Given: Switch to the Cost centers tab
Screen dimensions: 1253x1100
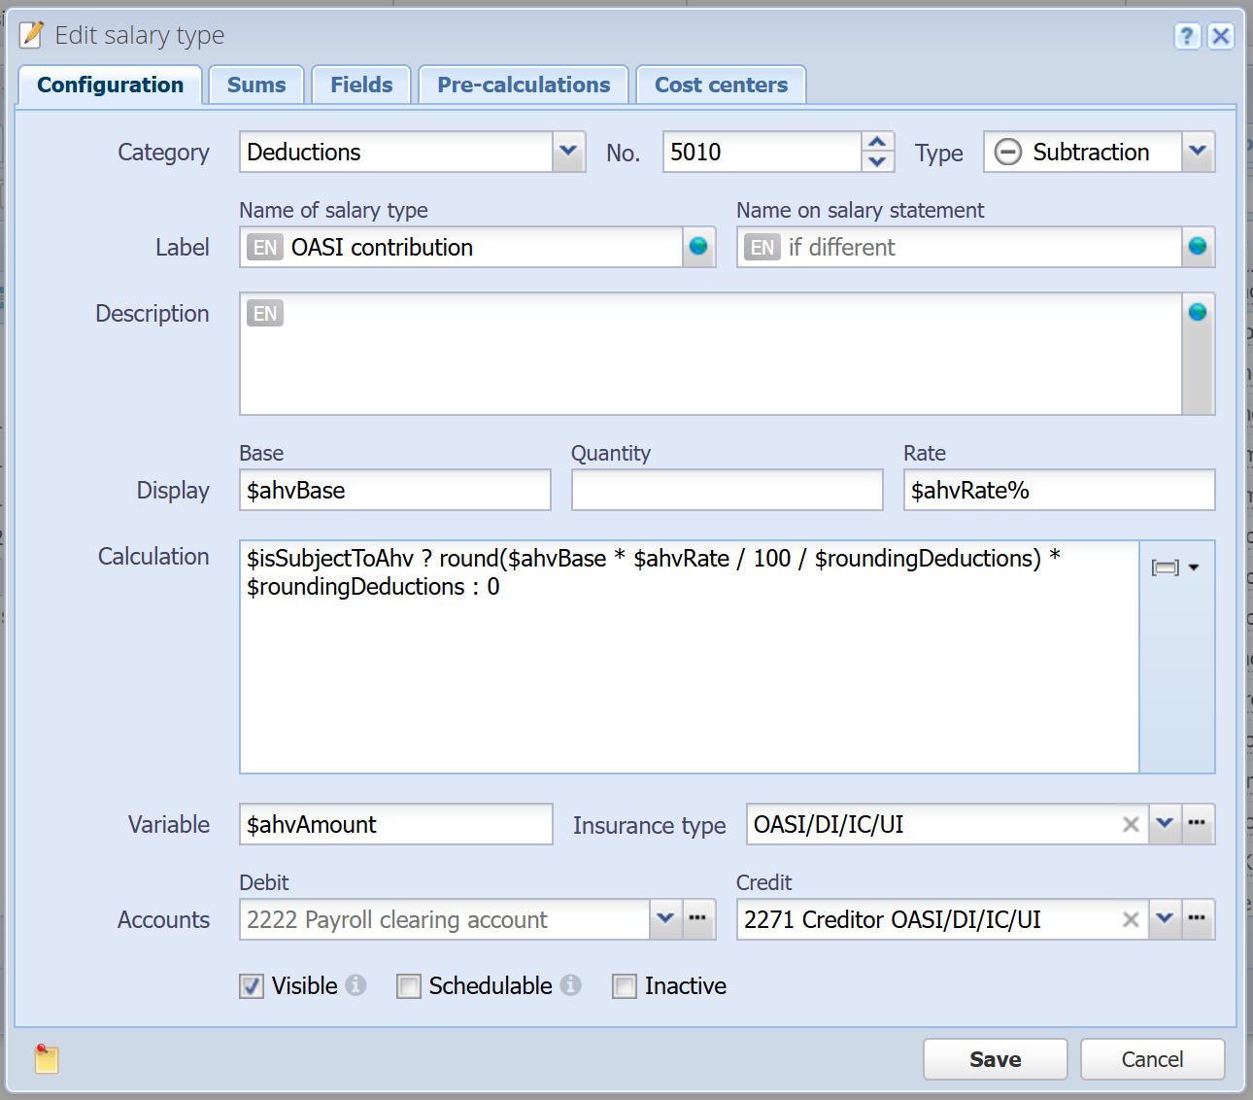Looking at the screenshot, I should point(721,85).
